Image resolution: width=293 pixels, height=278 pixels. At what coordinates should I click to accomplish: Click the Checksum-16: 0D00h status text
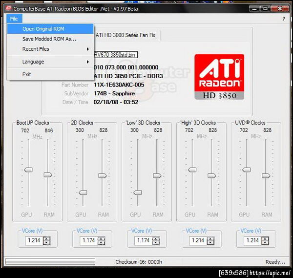tap(139, 262)
